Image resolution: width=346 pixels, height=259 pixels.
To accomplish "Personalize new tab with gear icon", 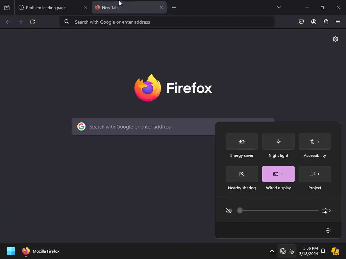I will tap(336, 39).
